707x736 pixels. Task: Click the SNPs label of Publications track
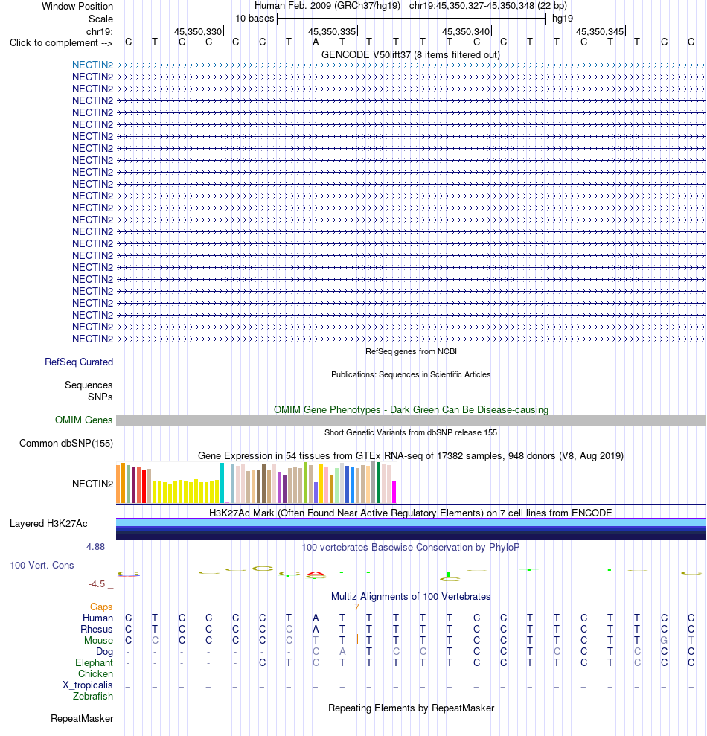100,397
